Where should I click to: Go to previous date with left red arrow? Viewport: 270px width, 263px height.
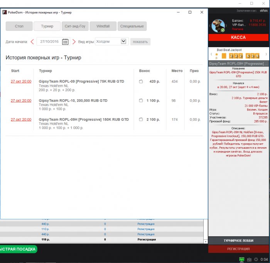click(32, 42)
